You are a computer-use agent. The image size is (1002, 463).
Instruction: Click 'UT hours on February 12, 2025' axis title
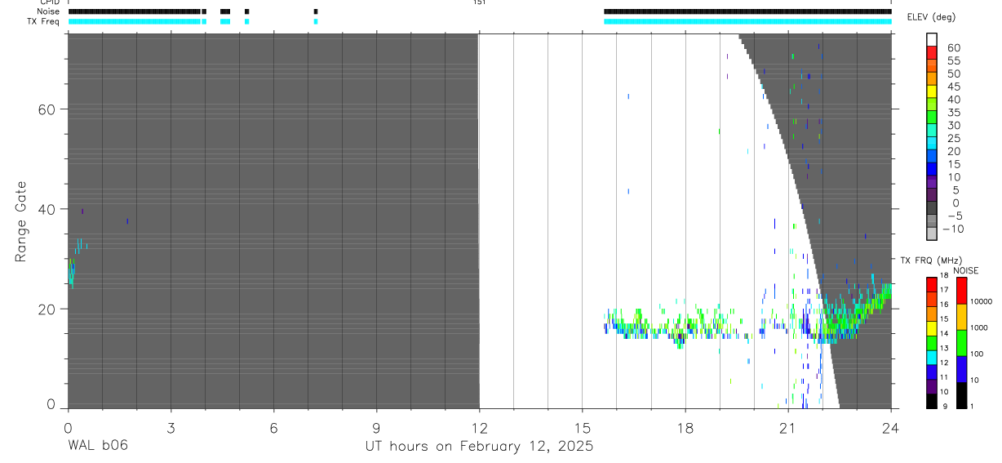pos(479,447)
